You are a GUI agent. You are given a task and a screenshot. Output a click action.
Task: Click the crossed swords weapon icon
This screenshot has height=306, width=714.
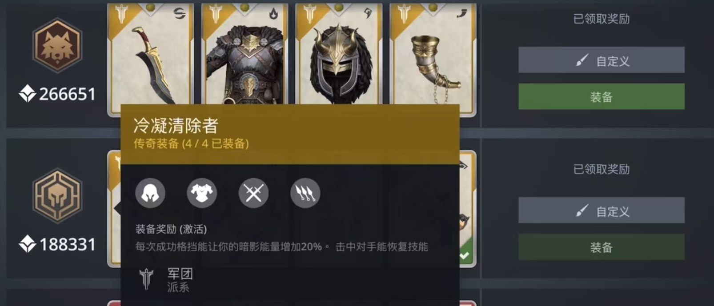click(x=253, y=193)
